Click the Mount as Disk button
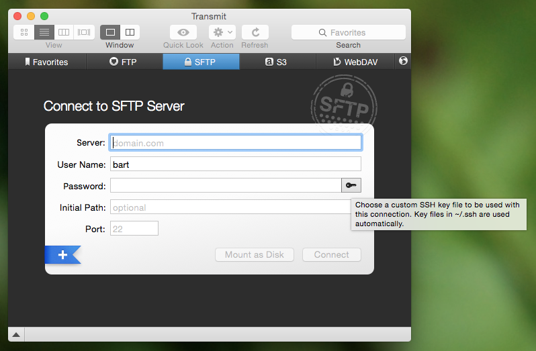The height and width of the screenshot is (351, 536). click(x=255, y=255)
